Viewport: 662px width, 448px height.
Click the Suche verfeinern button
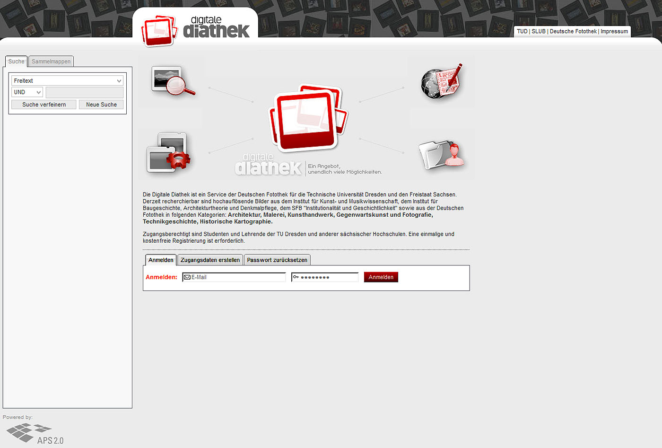(43, 104)
